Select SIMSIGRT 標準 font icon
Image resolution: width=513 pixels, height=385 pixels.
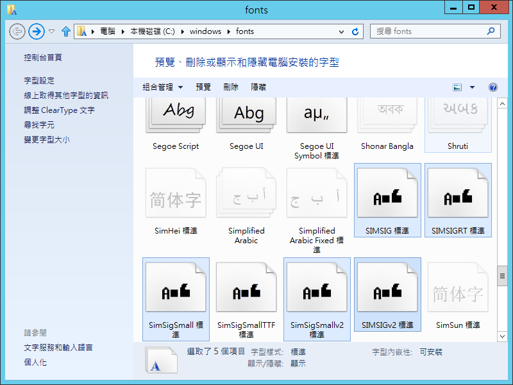458,193
